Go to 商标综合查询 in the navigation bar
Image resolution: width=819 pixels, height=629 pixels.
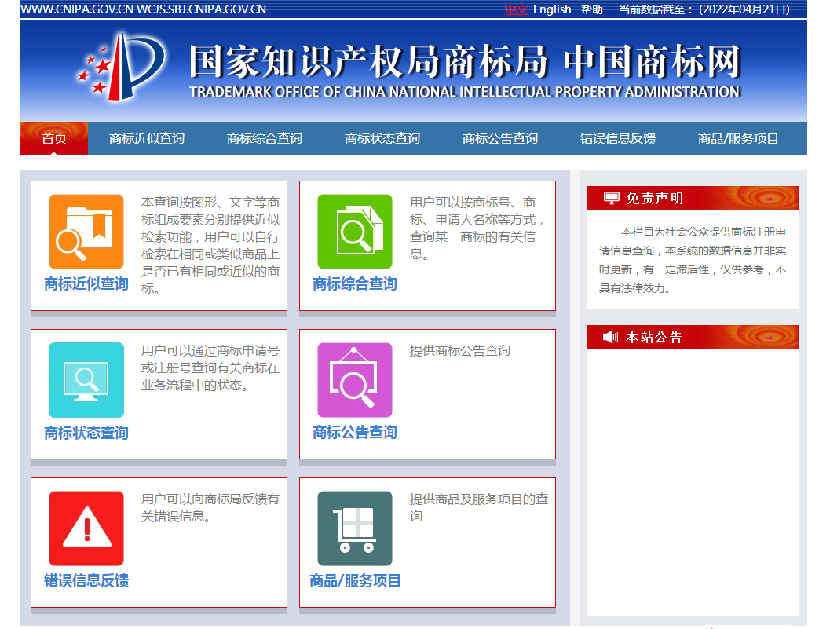click(265, 138)
